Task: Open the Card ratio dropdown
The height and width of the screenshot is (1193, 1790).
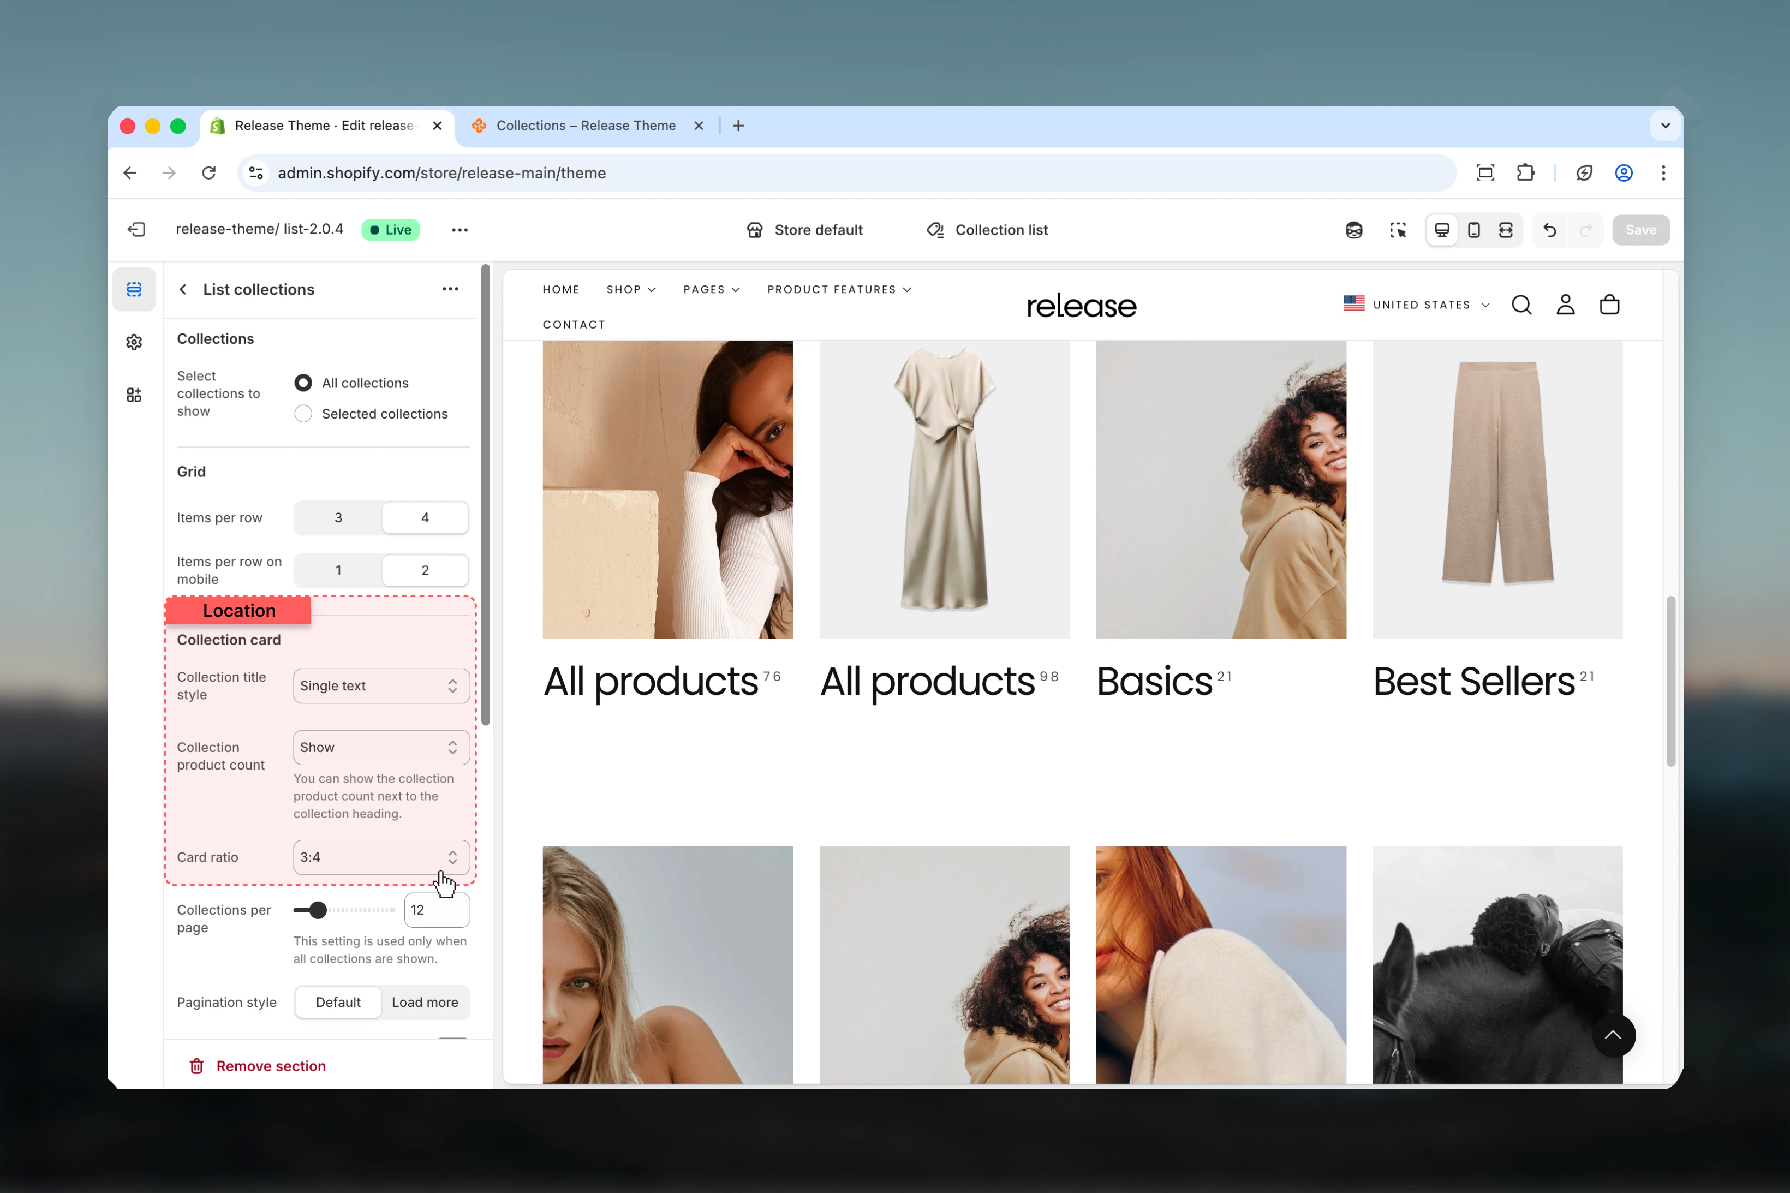Action: pyautogui.click(x=381, y=857)
